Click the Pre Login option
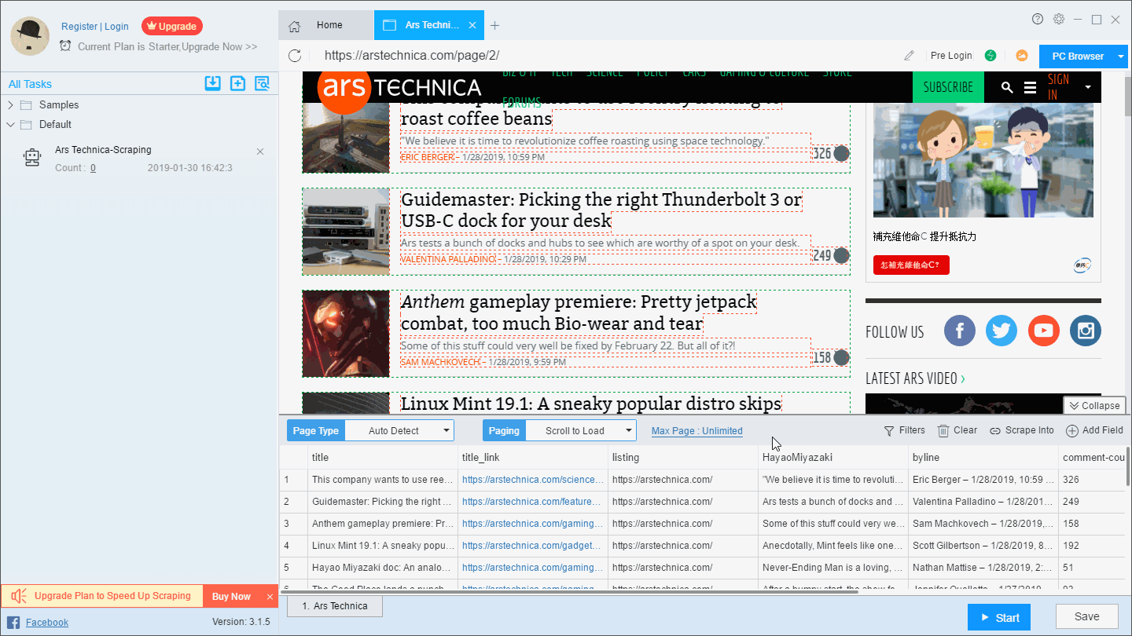1132x636 pixels. coord(951,56)
